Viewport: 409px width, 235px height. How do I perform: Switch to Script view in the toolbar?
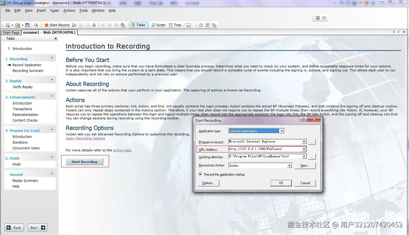click(x=159, y=25)
